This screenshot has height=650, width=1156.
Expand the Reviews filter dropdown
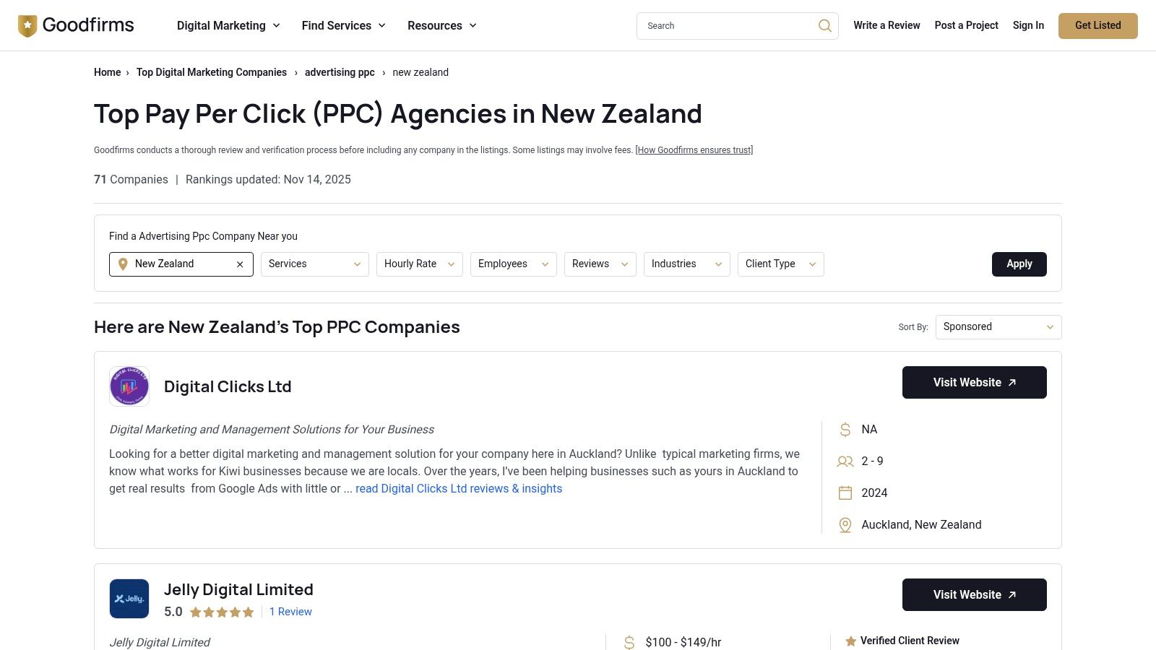pyautogui.click(x=600, y=264)
